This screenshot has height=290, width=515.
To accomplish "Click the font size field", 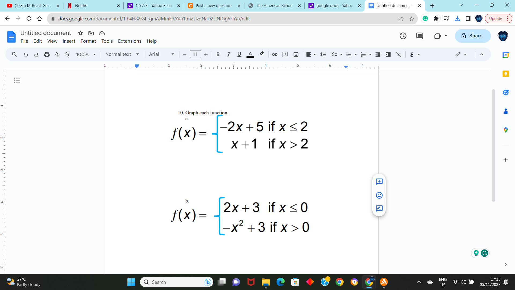I will coord(195,55).
